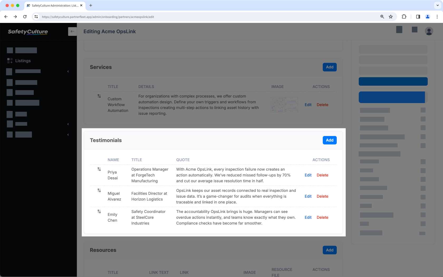Open the browser extensions puzzle icon
The width and height of the screenshot is (443, 277).
(x=404, y=17)
